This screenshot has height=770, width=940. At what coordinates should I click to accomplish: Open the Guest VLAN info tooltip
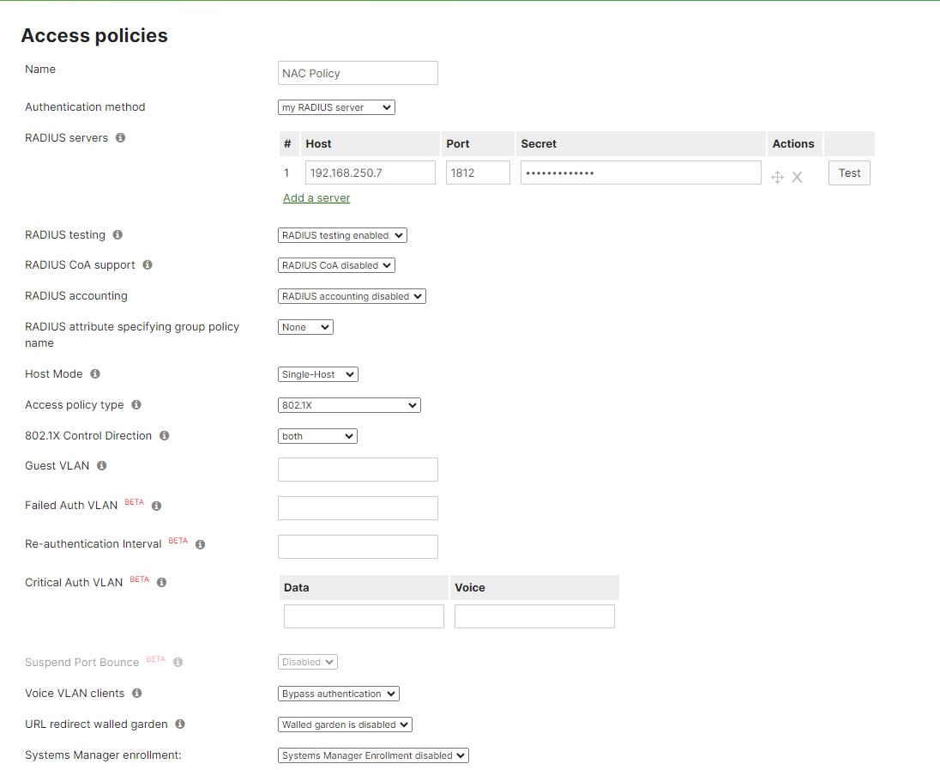coord(101,465)
